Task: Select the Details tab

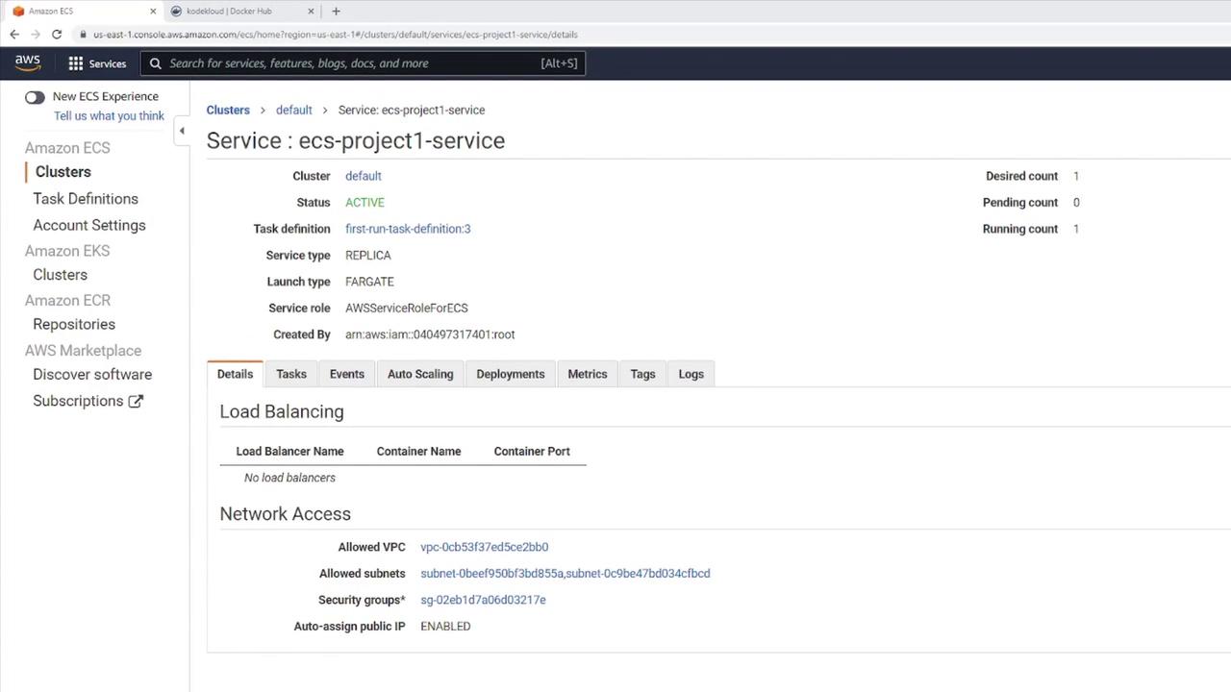Action: 235,374
